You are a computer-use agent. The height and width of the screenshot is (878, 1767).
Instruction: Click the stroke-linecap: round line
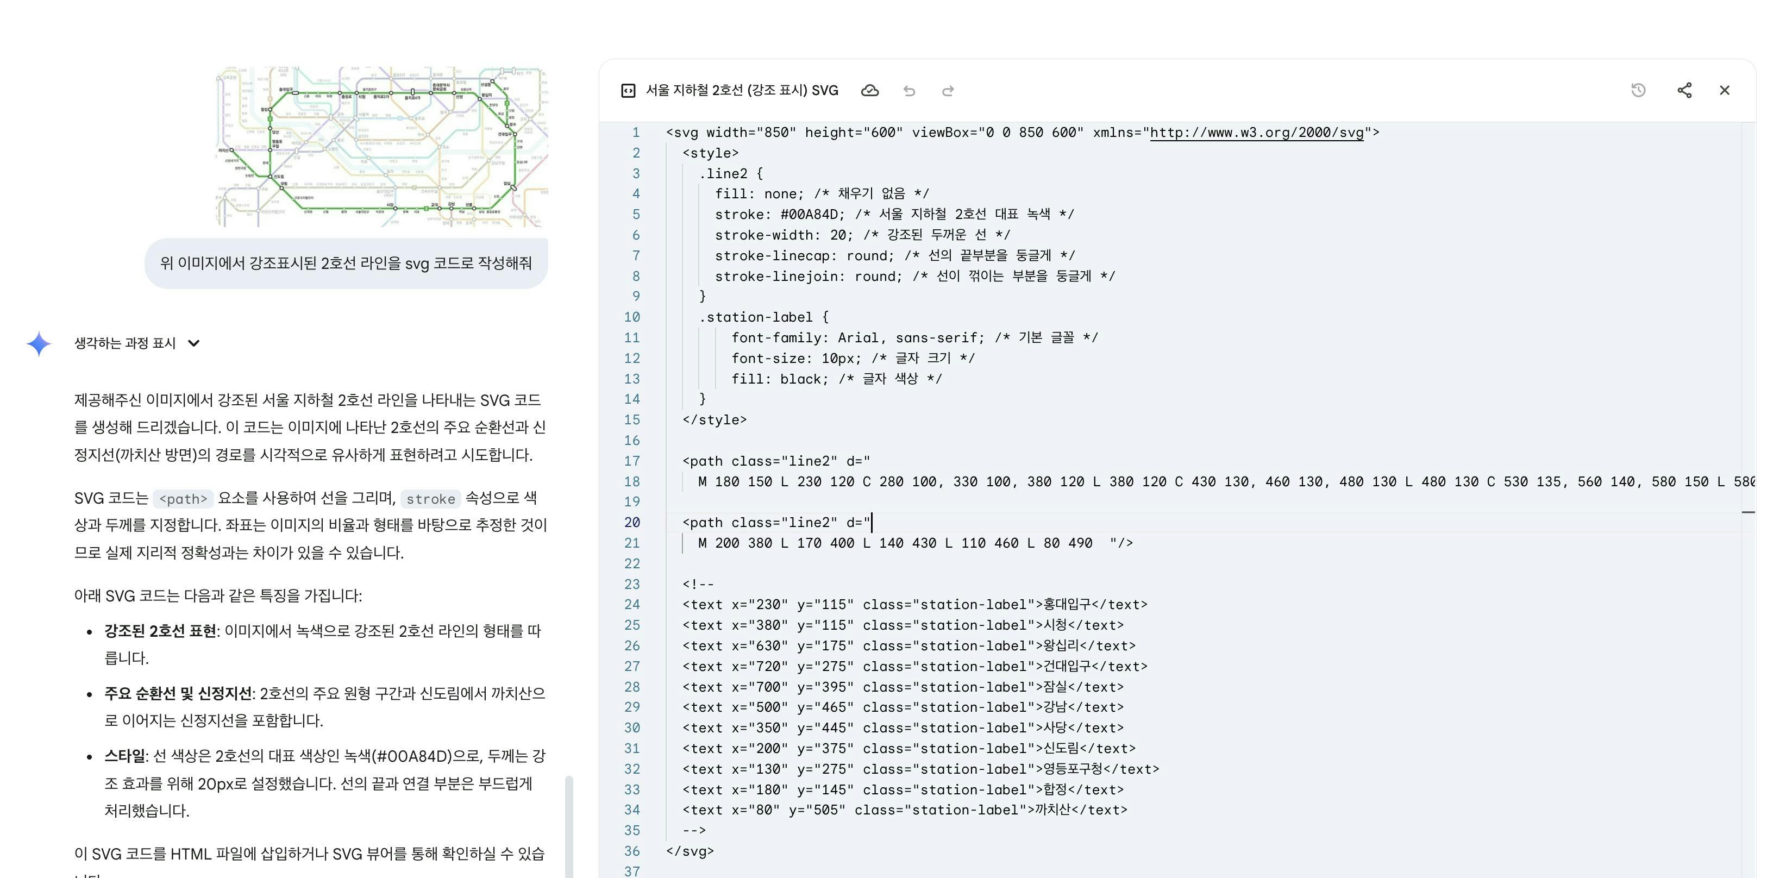(x=895, y=256)
